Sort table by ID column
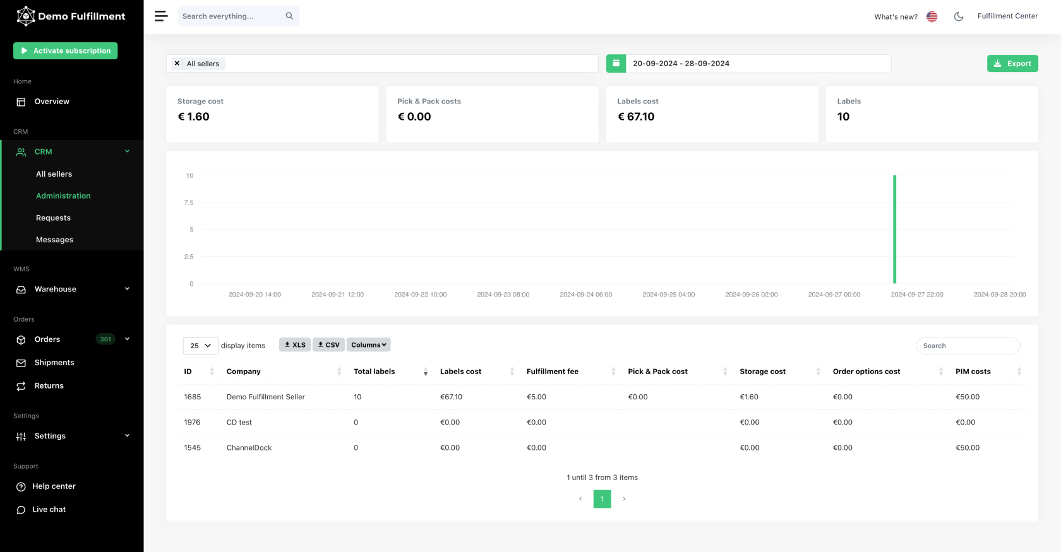Image resolution: width=1061 pixels, height=552 pixels. click(x=200, y=372)
